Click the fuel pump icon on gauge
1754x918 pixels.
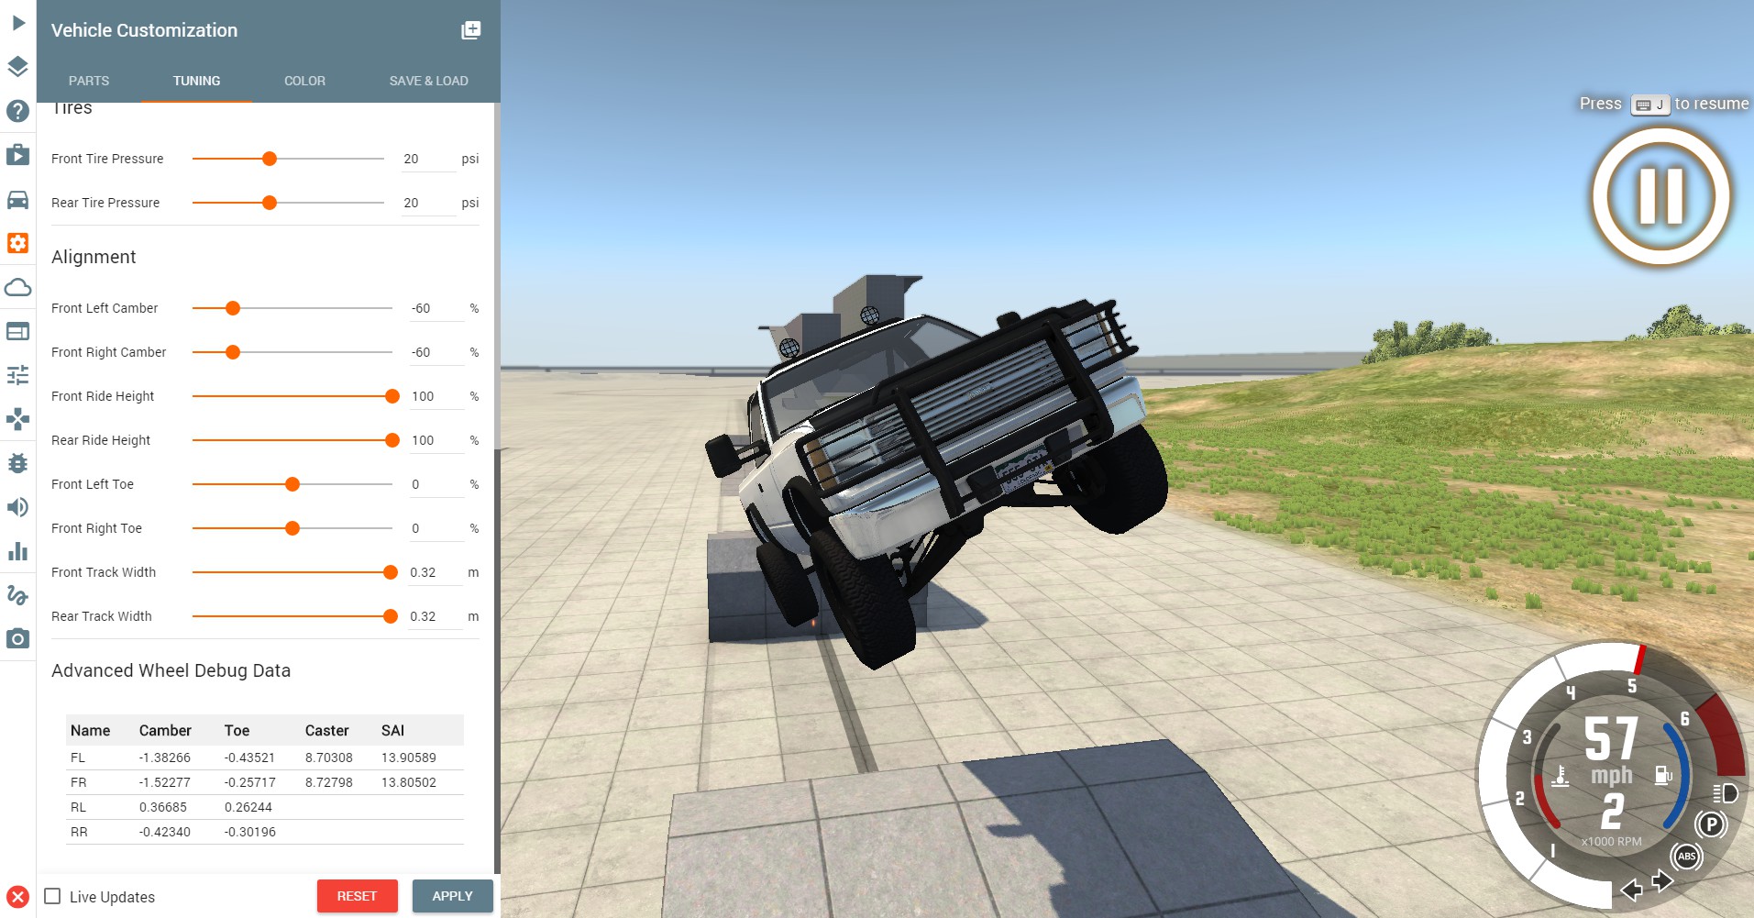point(1663,776)
